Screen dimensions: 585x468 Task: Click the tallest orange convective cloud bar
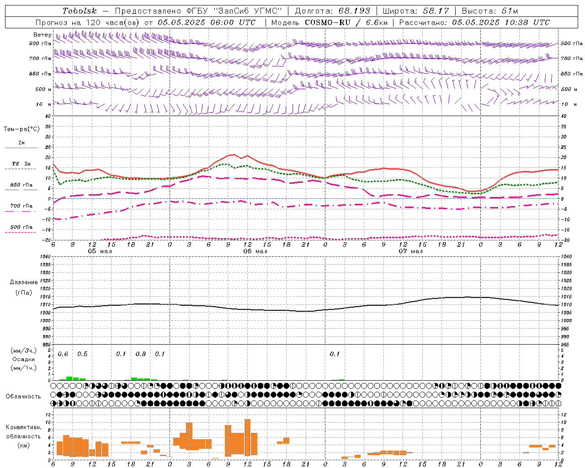point(248,437)
